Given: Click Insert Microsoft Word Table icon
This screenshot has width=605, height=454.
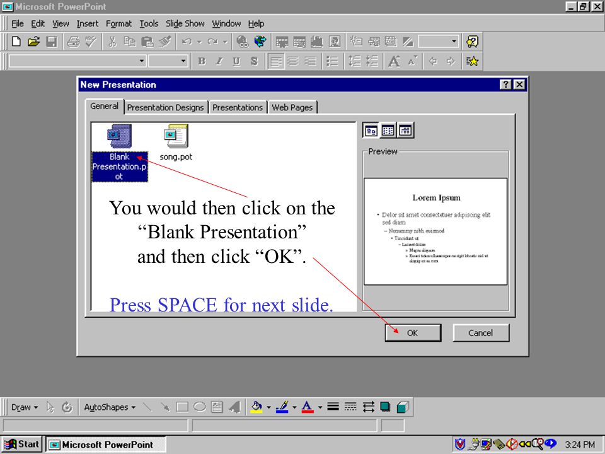Looking at the screenshot, I should (x=282, y=42).
